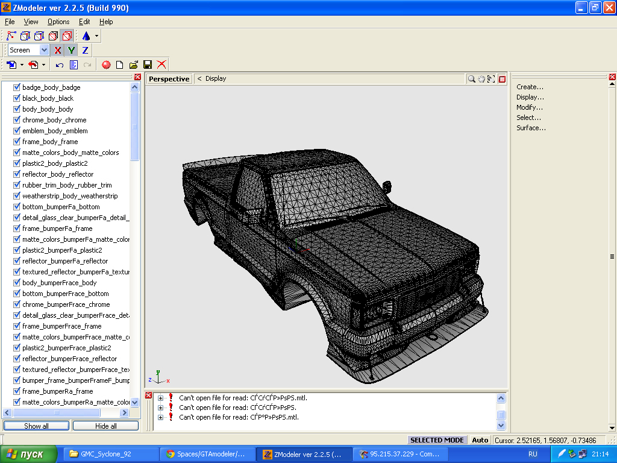Viewport: 617px width, 463px height.
Task: Toggle the blue Z axis button
Action: pos(85,51)
